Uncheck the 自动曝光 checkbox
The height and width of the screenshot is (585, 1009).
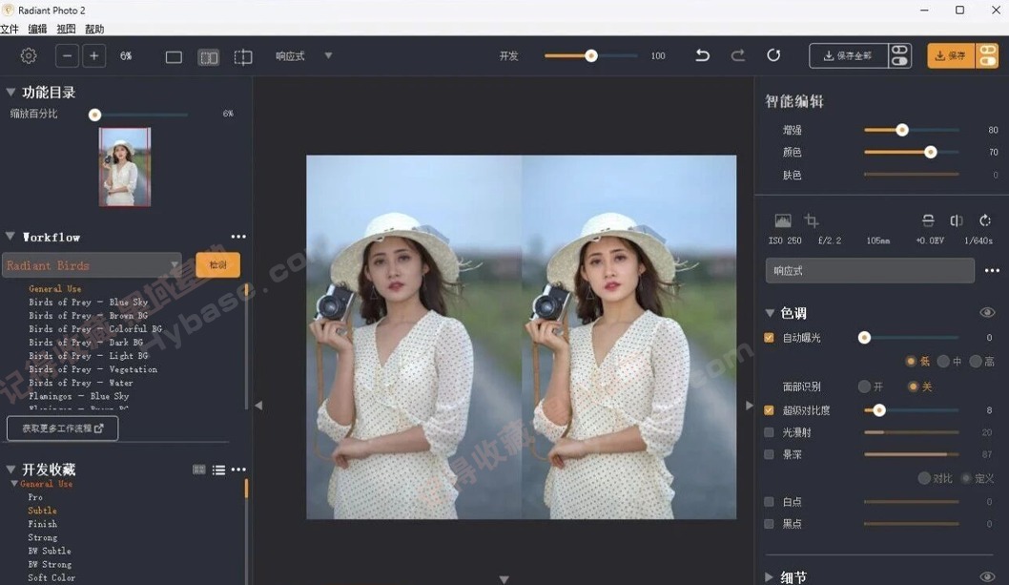(769, 337)
